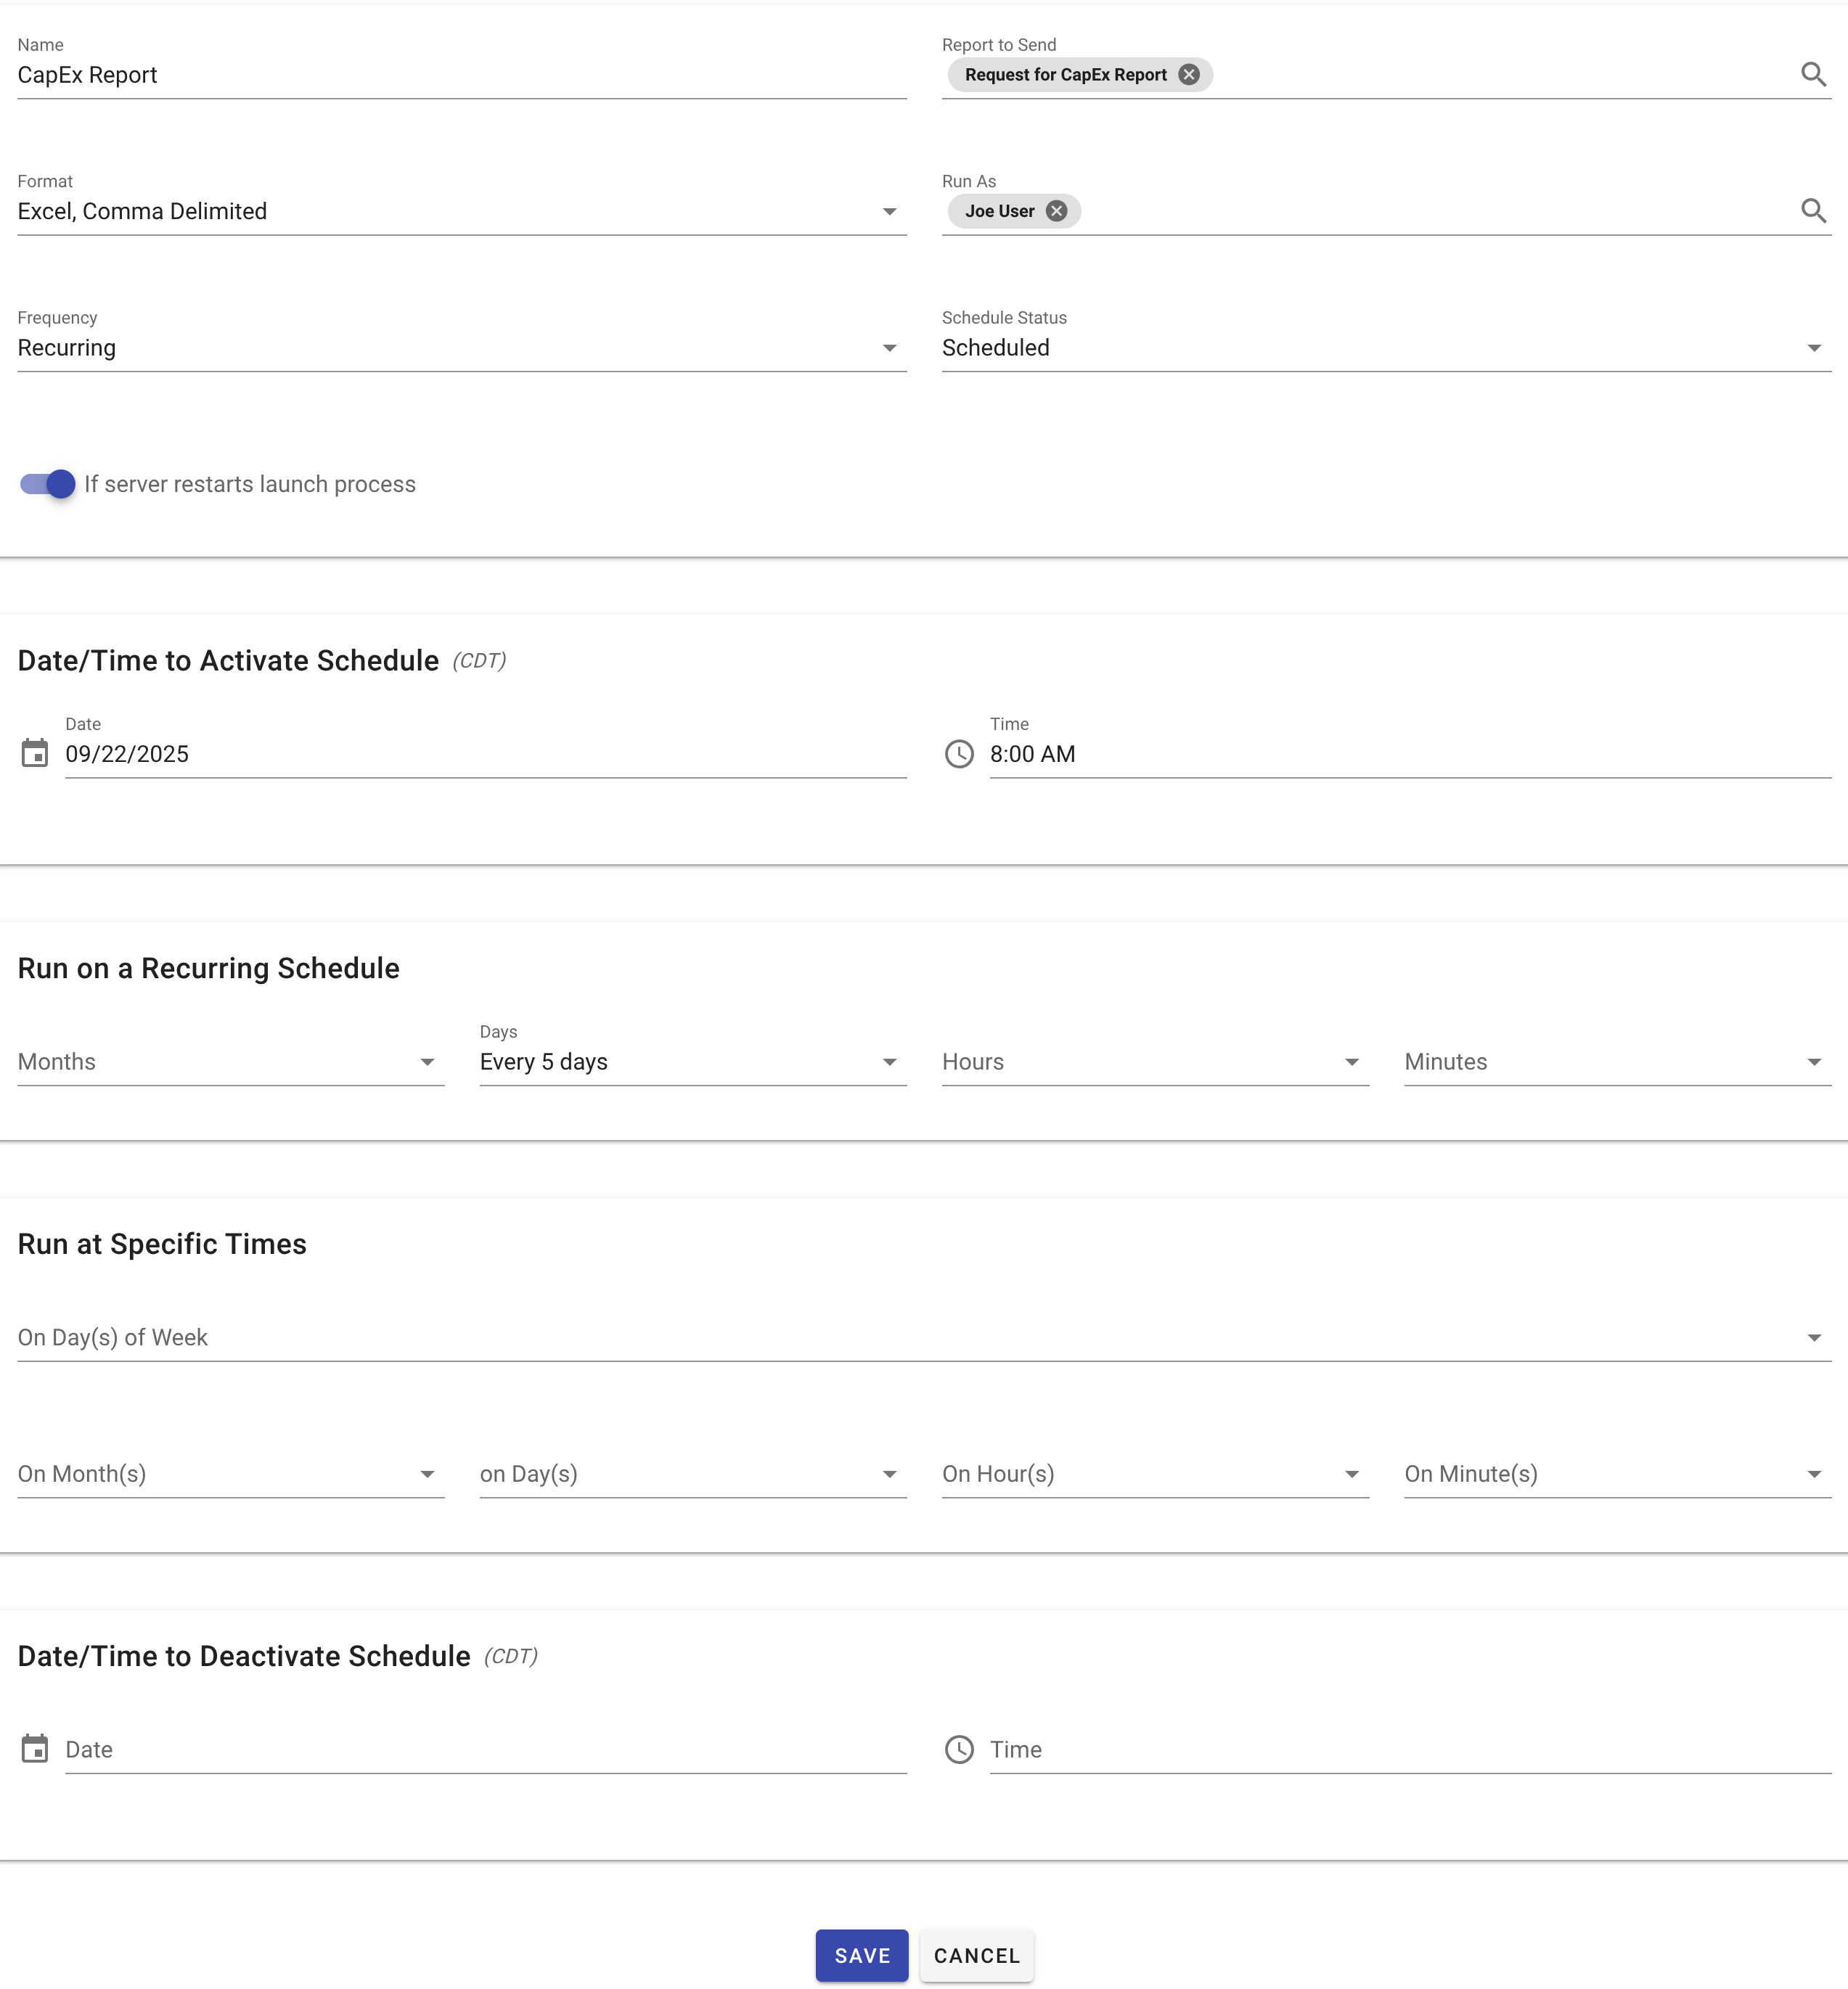This screenshot has width=1848, height=1989.
Task: Expand the Frequency dropdown
Action: point(461,348)
